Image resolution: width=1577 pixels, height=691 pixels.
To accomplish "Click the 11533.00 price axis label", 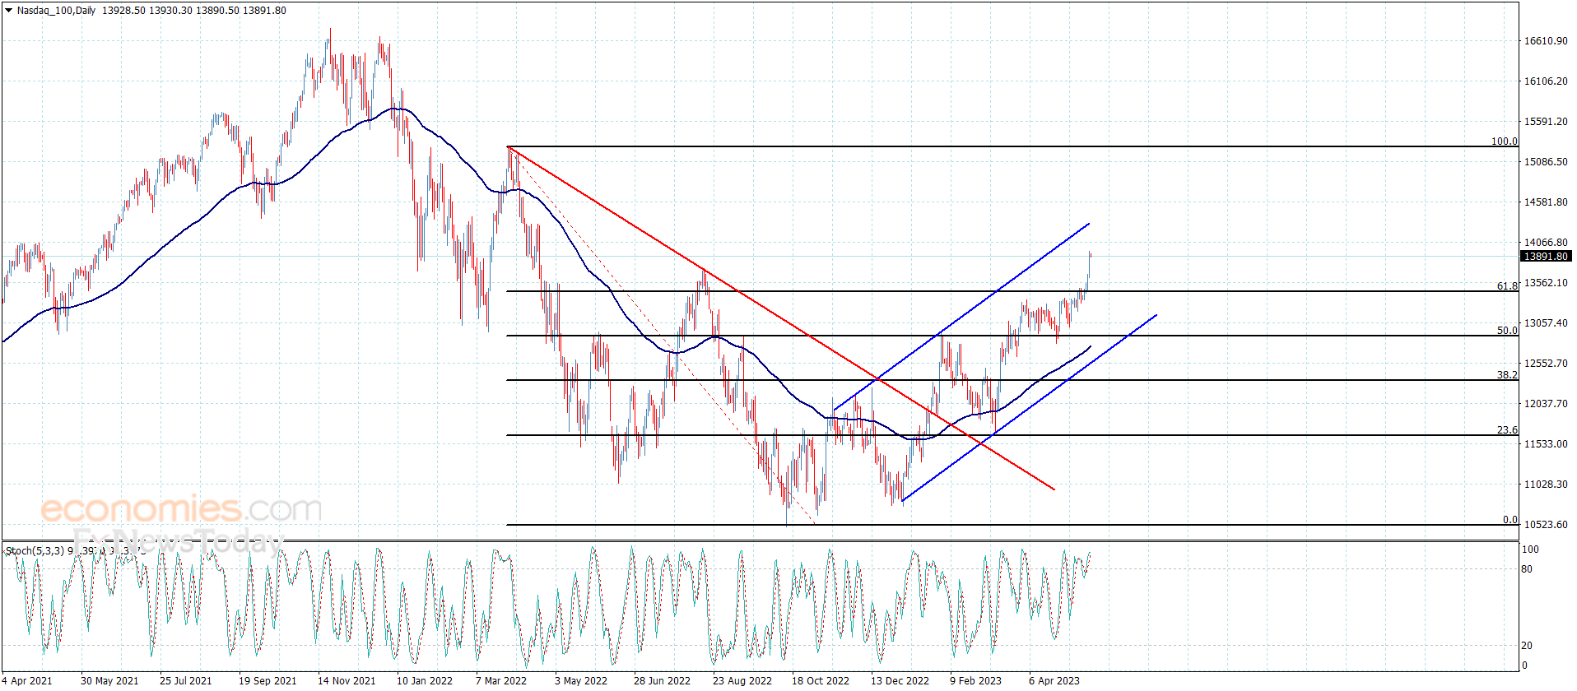I will (1546, 444).
